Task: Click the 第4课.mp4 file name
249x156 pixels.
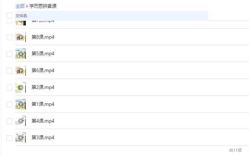Action: click(x=43, y=121)
